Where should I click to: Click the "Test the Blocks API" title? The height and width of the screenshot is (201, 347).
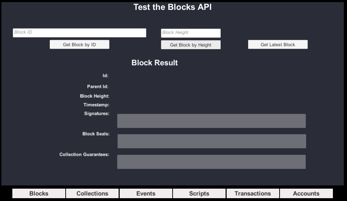pos(173,7)
